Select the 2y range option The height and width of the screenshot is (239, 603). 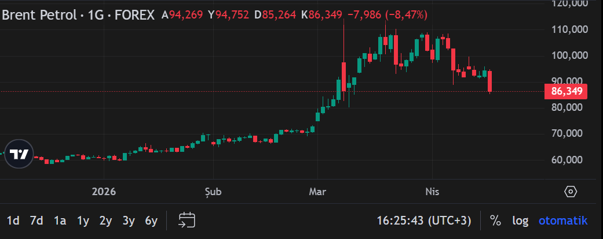point(105,221)
